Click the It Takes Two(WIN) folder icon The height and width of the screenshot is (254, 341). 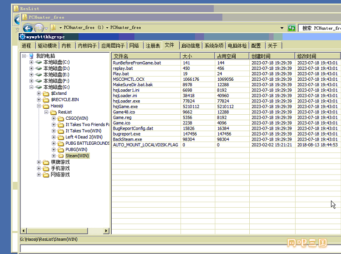point(61,131)
